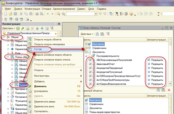Open the Действия dropdown in Состав window

coord(87,34)
